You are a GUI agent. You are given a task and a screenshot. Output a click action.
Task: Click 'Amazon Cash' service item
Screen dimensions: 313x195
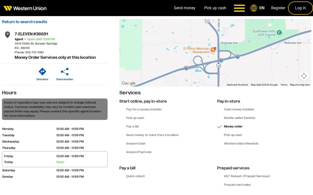(136, 144)
